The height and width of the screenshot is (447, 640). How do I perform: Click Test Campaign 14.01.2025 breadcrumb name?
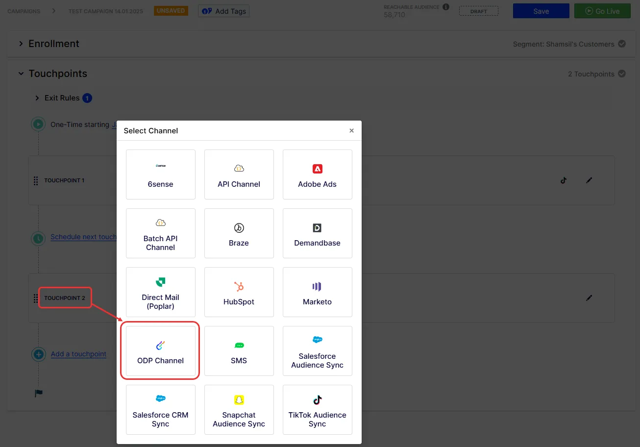pos(106,11)
